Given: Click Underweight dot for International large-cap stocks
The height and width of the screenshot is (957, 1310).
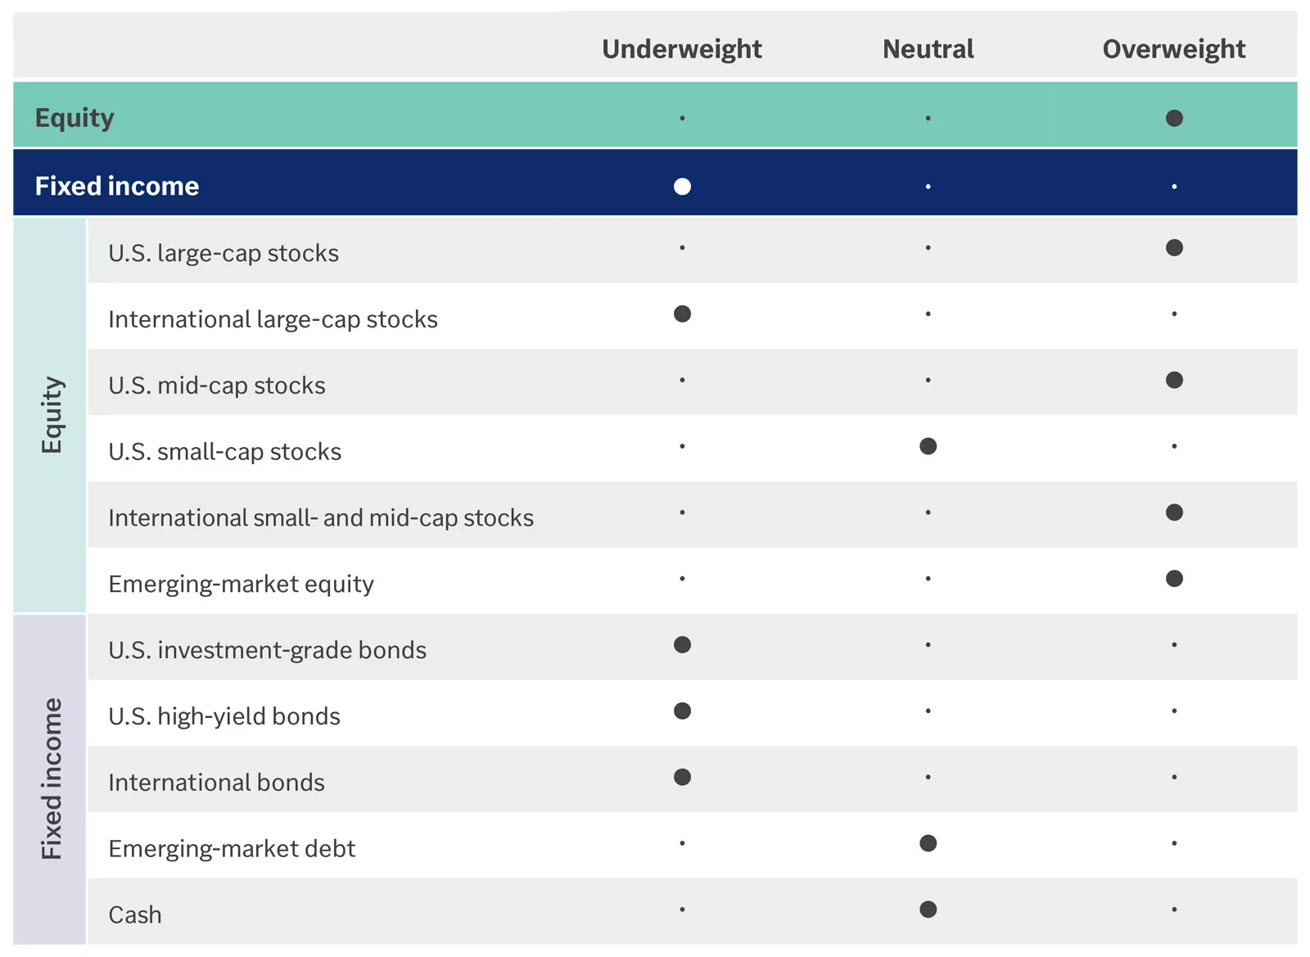Looking at the screenshot, I should (682, 314).
